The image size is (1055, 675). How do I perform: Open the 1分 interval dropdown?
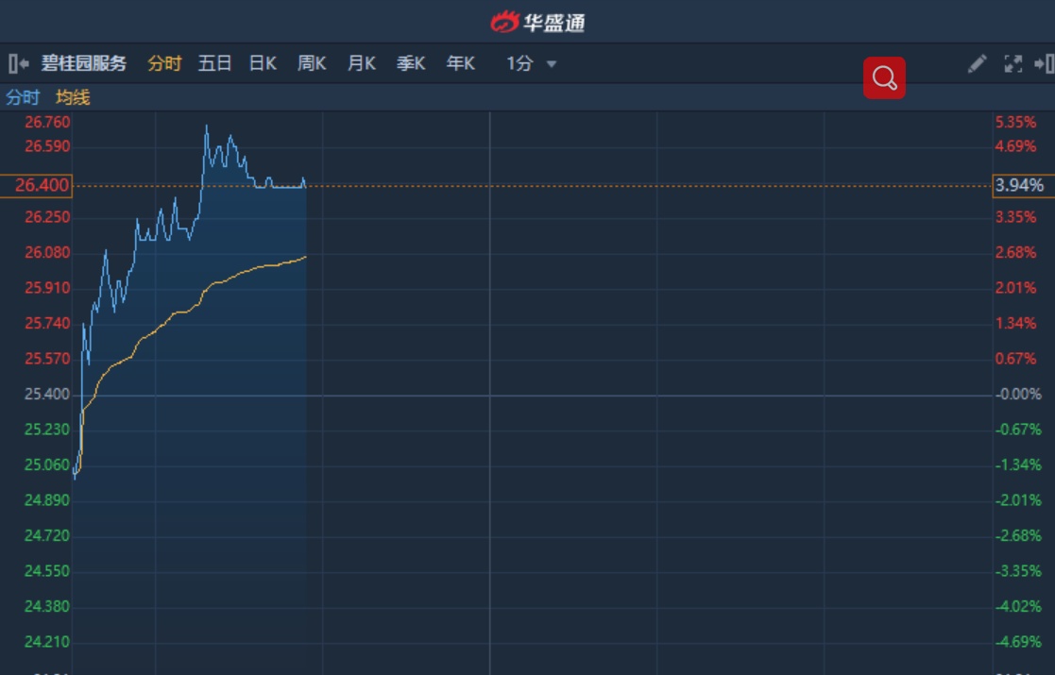[x=520, y=63]
